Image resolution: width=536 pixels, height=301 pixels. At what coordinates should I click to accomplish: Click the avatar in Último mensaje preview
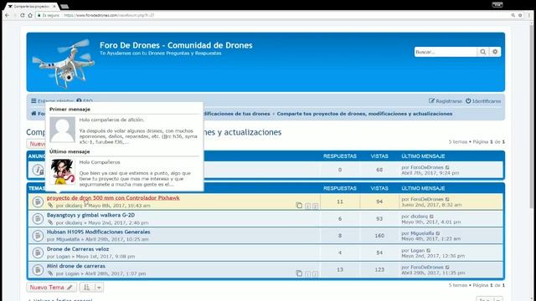click(62, 171)
